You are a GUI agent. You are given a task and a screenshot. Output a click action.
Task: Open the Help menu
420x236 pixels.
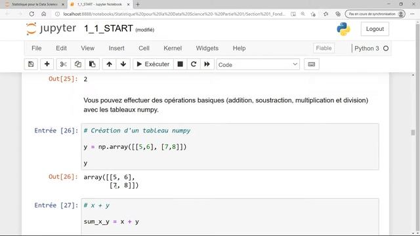click(x=239, y=48)
